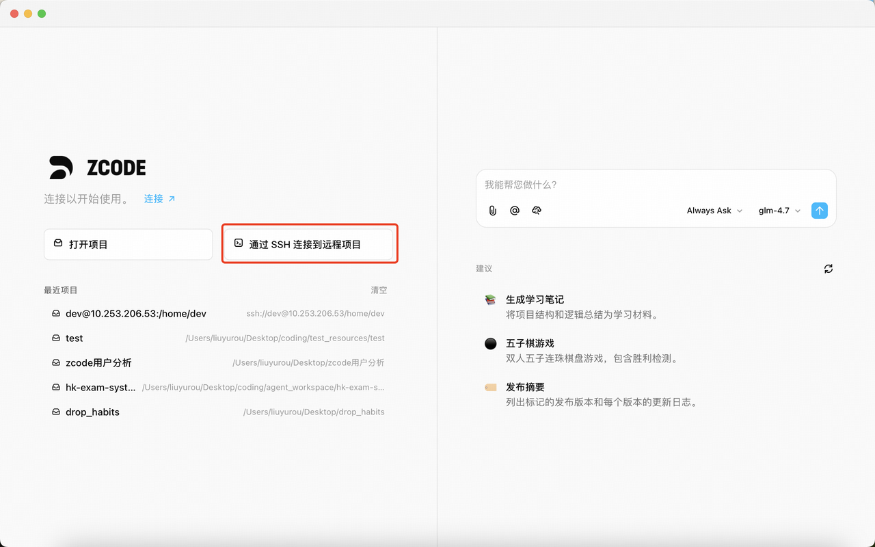Viewport: 875px width, 547px height.
Task: Click the blue send arrow button
Action: tap(819, 211)
